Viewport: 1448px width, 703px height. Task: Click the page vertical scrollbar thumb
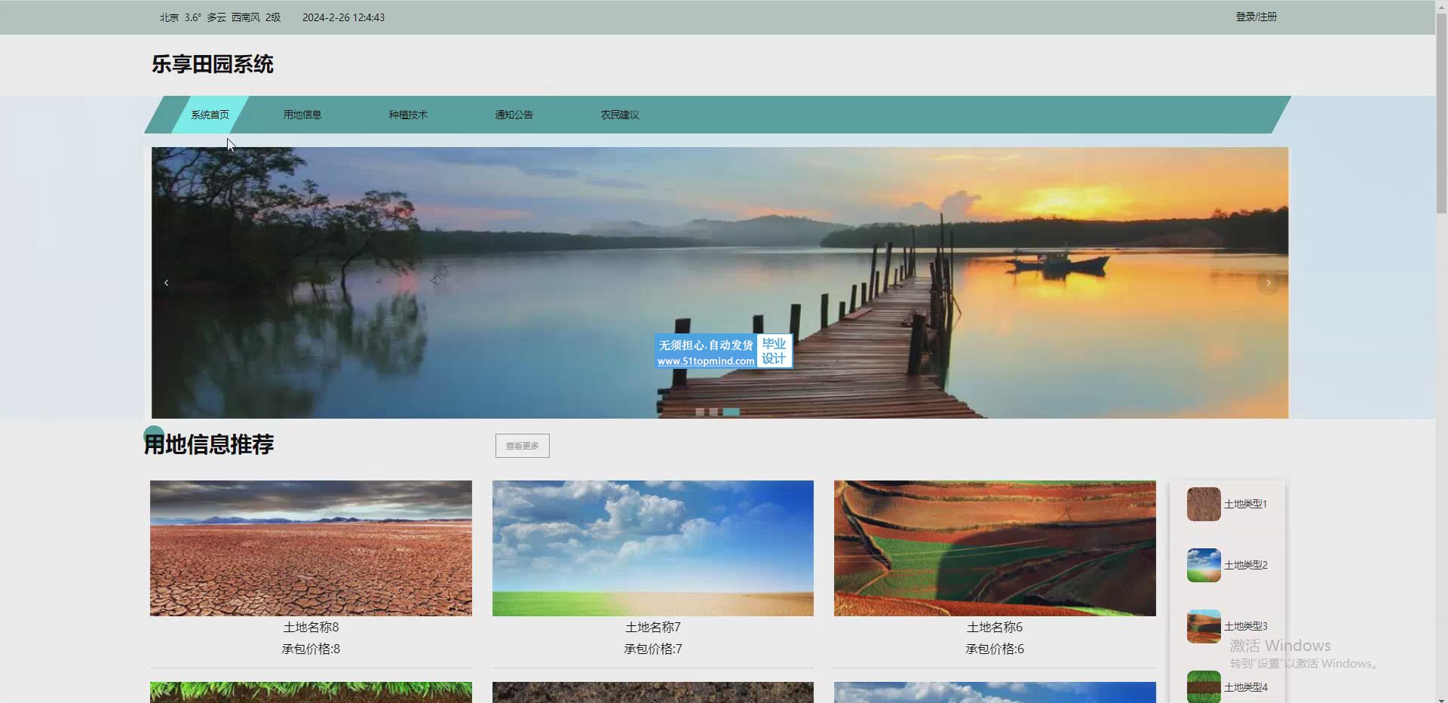pos(1441,113)
